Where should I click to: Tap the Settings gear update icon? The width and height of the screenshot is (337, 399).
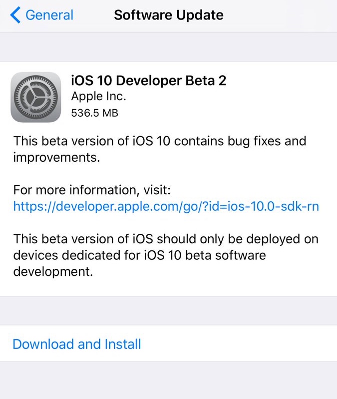pyautogui.click(x=35, y=97)
